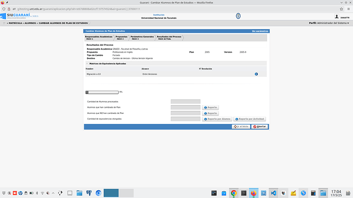353x198 pixels.
Task: Click the process progress bar
Action: coord(102,92)
